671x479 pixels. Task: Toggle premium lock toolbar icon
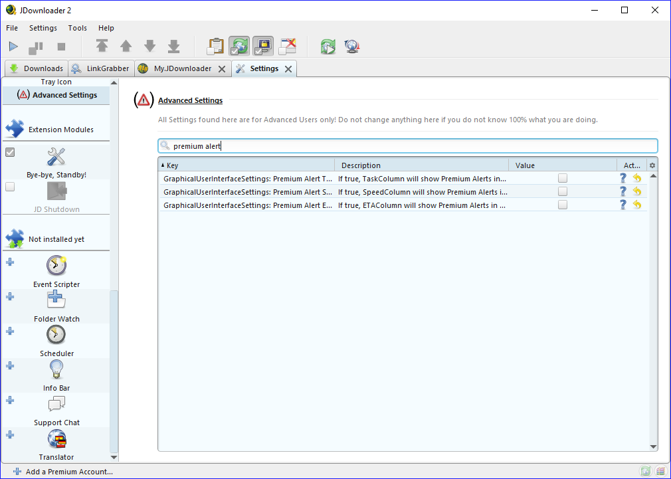pyautogui.click(x=263, y=47)
